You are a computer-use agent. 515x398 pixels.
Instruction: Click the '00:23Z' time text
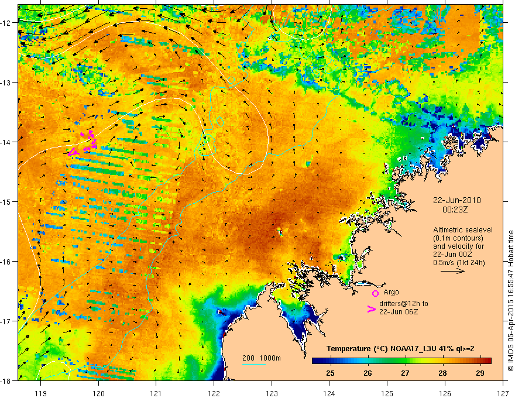[x=455, y=210]
